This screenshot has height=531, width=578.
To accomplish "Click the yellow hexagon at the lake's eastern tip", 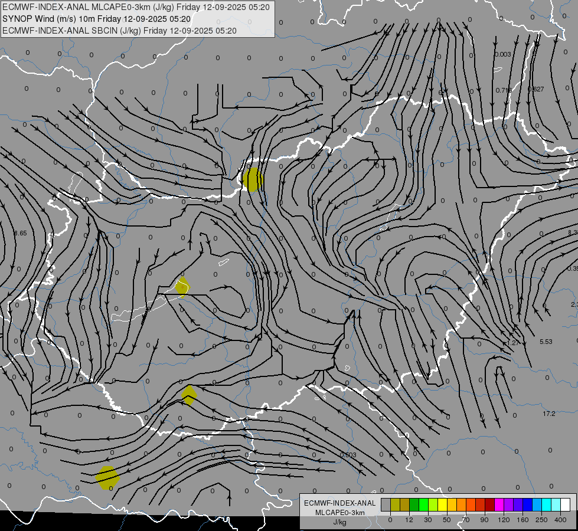I will (x=182, y=287).
